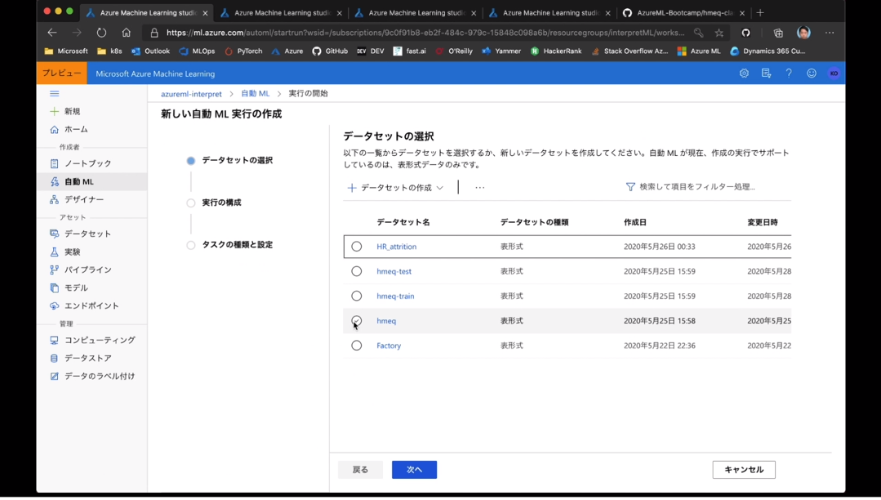The width and height of the screenshot is (881, 500).
Task: Click the プレビュー badge in header
Action: [62, 73]
